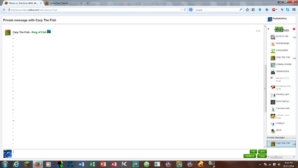298x168 pixels.
Task: Open the search engine dropdown
Action: pos(191,10)
